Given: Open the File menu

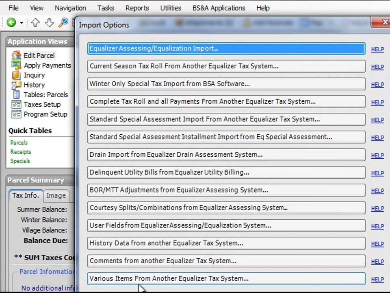Looking at the screenshot, I should pyautogui.click(x=13, y=8).
